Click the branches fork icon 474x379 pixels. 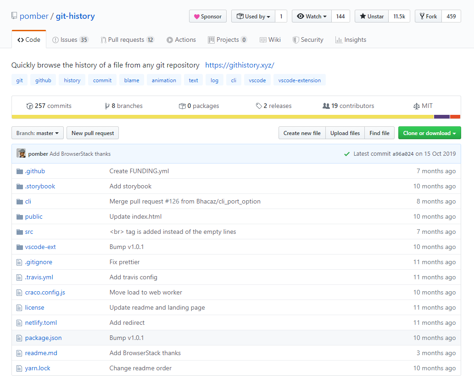[x=107, y=106]
